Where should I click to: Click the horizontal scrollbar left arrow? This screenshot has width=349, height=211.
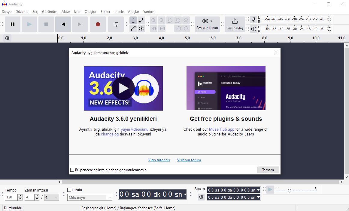pos(60,182)
